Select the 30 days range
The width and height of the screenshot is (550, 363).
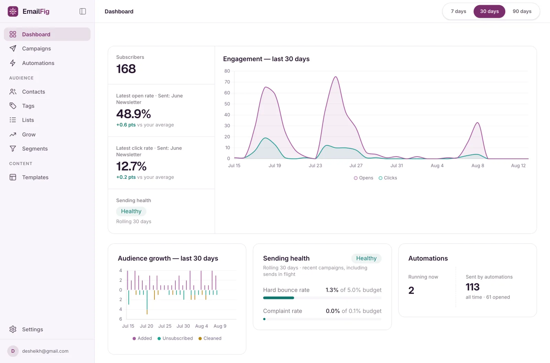coord(489,11)
